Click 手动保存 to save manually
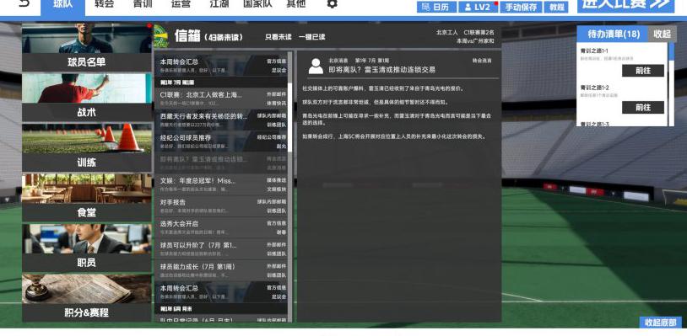Image resolution: width=687 pixels, height=336 pixels. 521,7
